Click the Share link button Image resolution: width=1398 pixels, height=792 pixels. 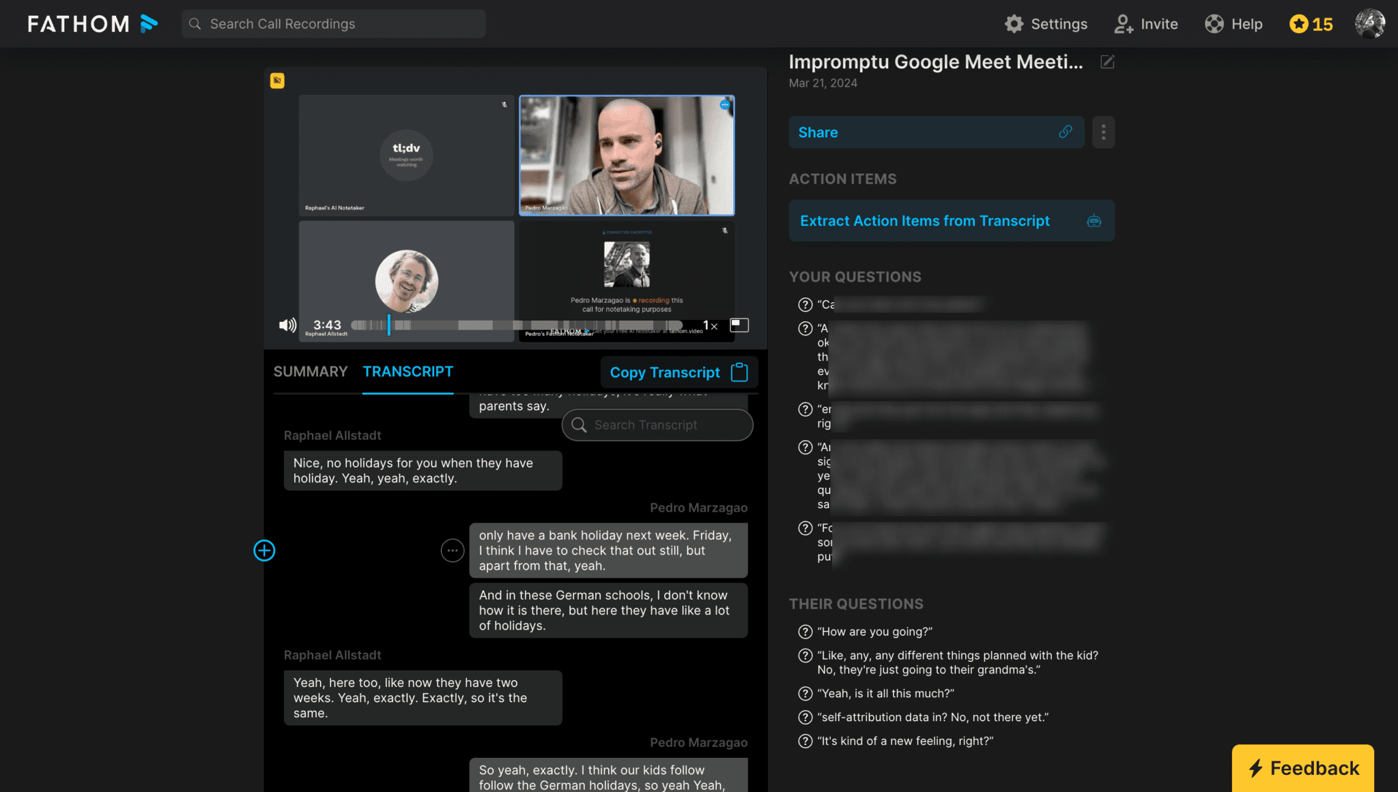coord(936,132)
